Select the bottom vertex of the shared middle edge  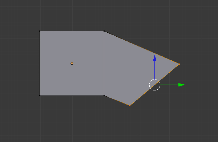click(x=104, y=96)
